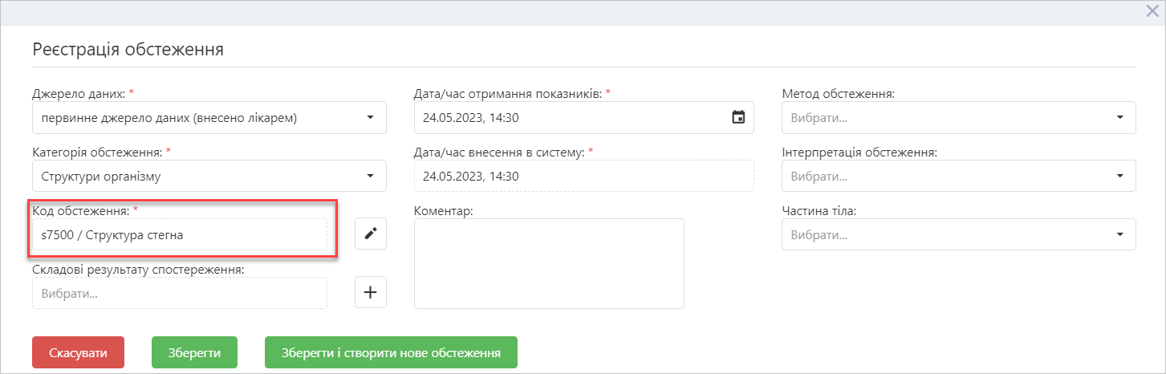Open the Інтерпретація обстеження dropdown
This screenshot has width=1166, height=374.
click(x=959, y=176)
